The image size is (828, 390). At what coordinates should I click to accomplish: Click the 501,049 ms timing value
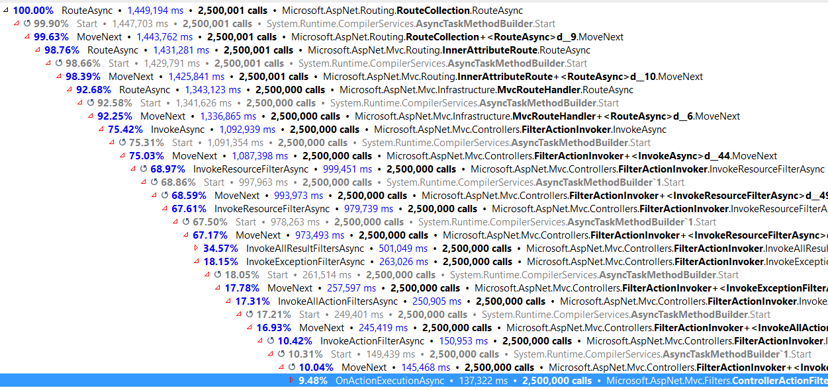(402, 249)
